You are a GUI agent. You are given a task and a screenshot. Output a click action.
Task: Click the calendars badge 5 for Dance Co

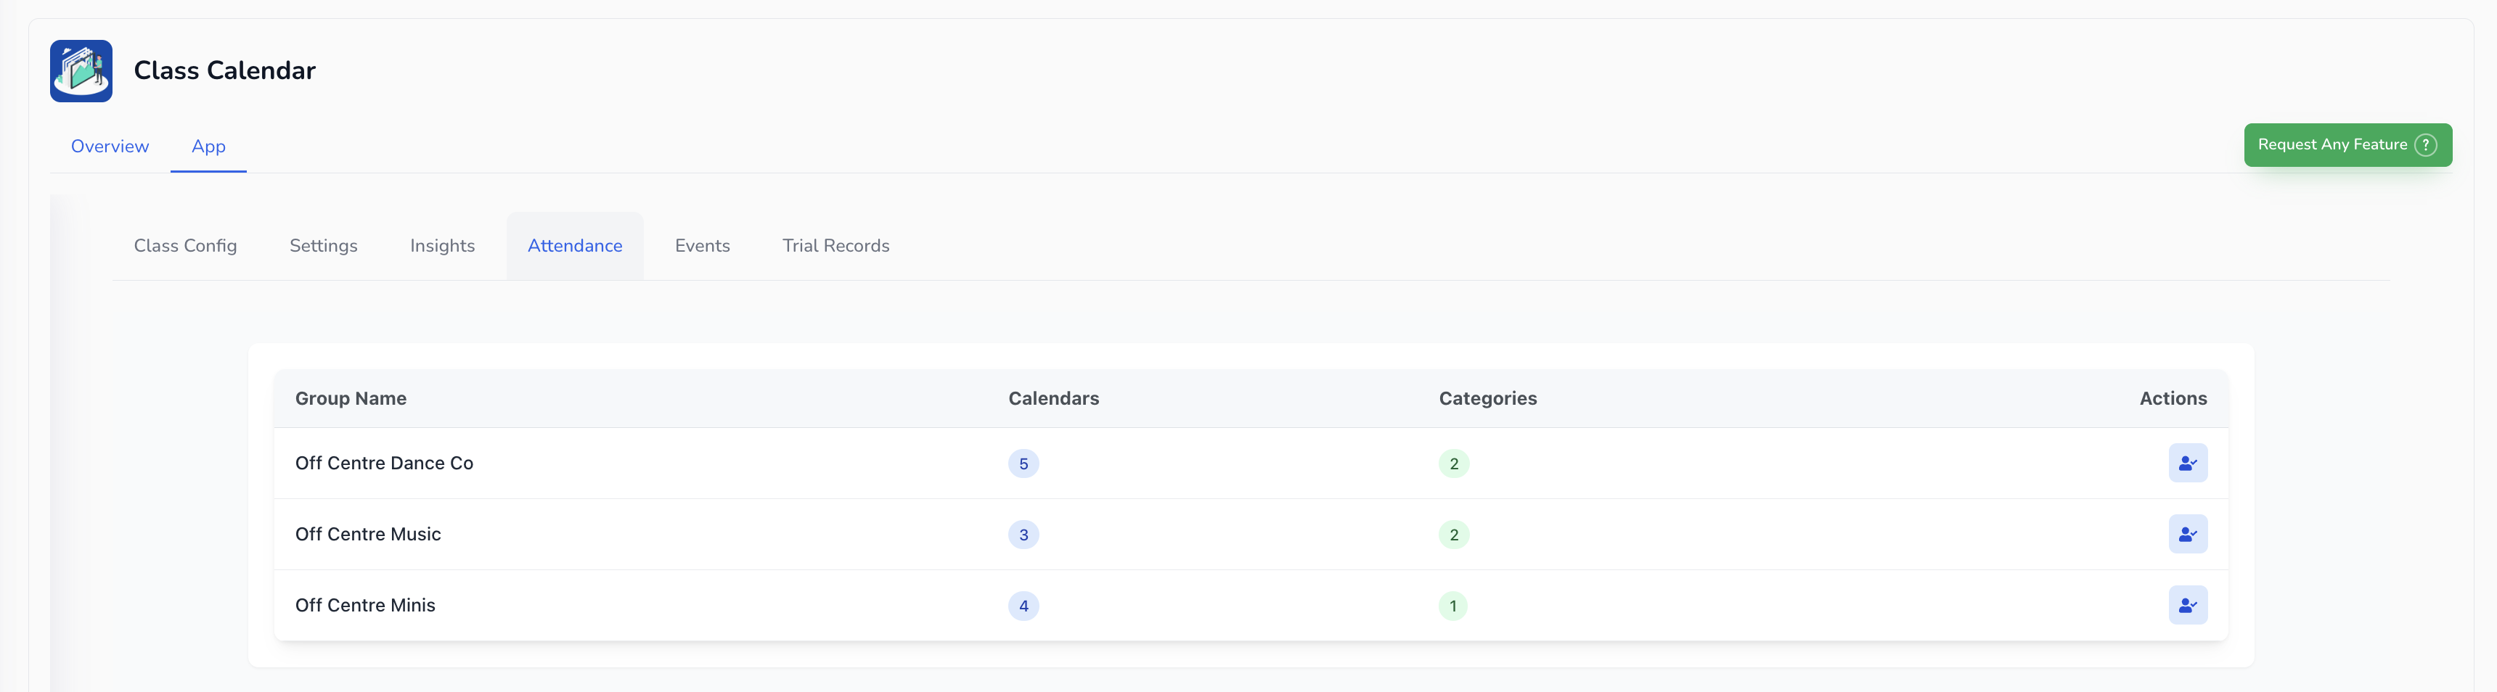[x=1023, y=464]
